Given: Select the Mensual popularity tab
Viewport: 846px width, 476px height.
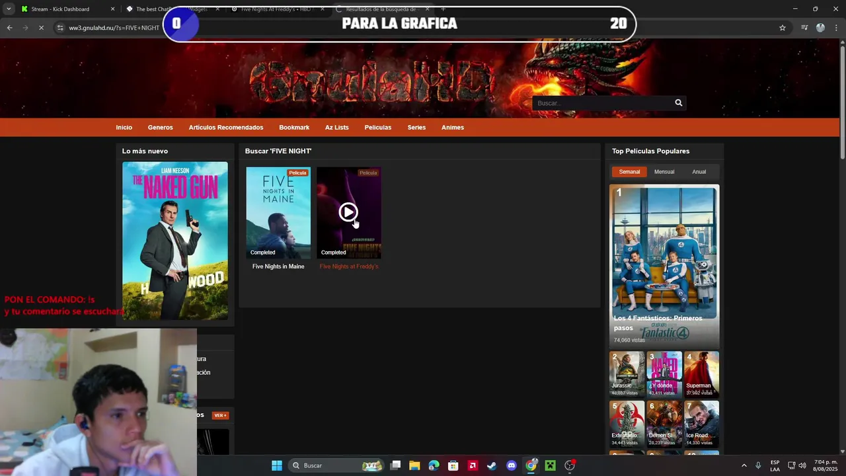Looking at the screenshot, I should tap(664, 172).
